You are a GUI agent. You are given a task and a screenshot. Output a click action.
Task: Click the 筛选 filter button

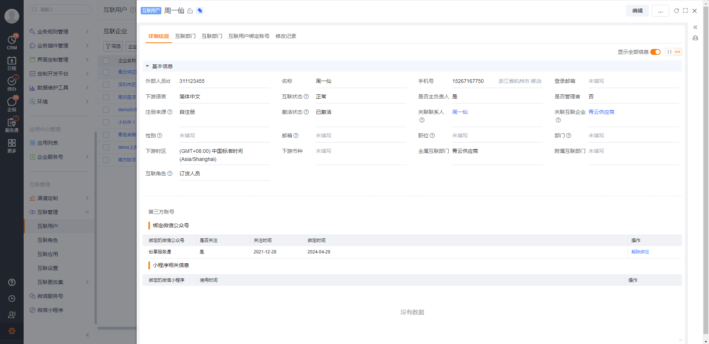coord(113,46)
